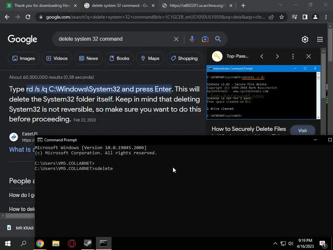Open Chrome from taskbar

click(x=40, y=243)
